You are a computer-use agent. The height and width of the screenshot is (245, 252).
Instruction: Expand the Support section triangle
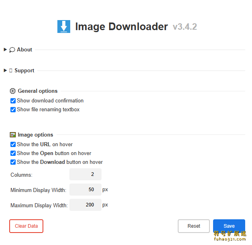click(x=5, y=70)
